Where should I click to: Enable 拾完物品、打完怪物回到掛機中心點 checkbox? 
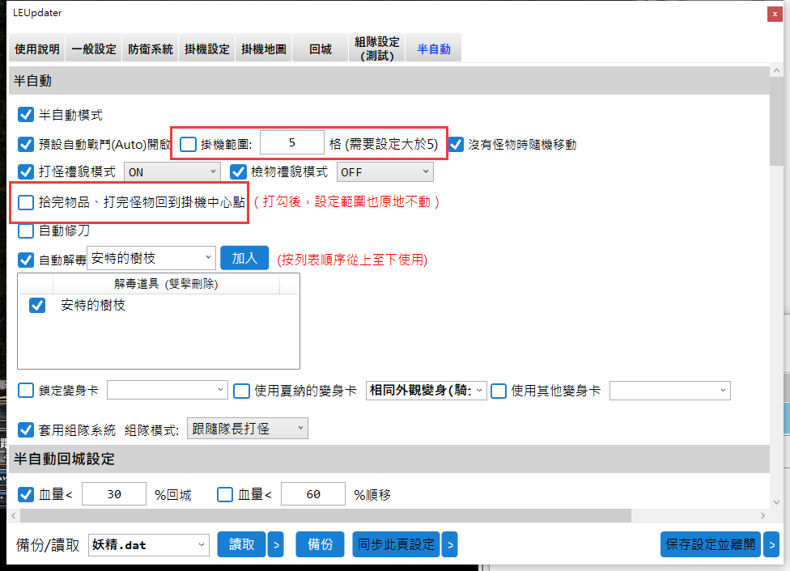pyautogui.click(x=26, y=202)
